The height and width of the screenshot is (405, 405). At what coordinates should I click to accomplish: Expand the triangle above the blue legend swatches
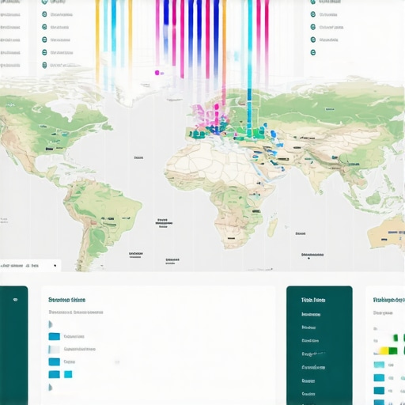tap(51, 324)
